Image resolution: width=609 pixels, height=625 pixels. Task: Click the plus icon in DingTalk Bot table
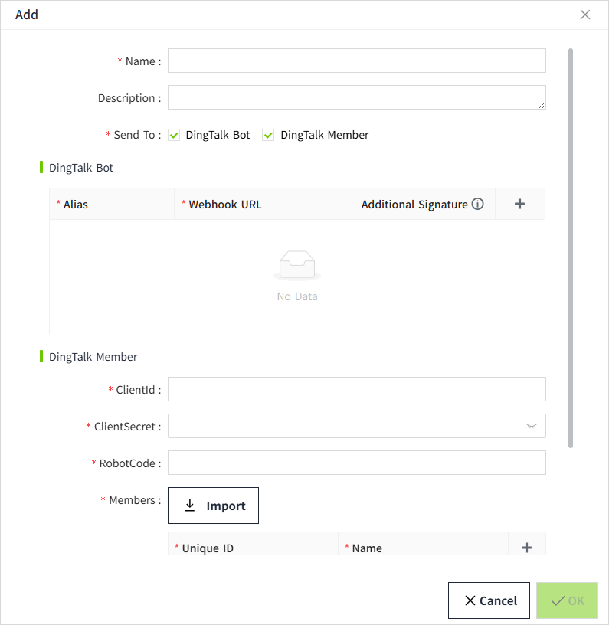[519, 204]
